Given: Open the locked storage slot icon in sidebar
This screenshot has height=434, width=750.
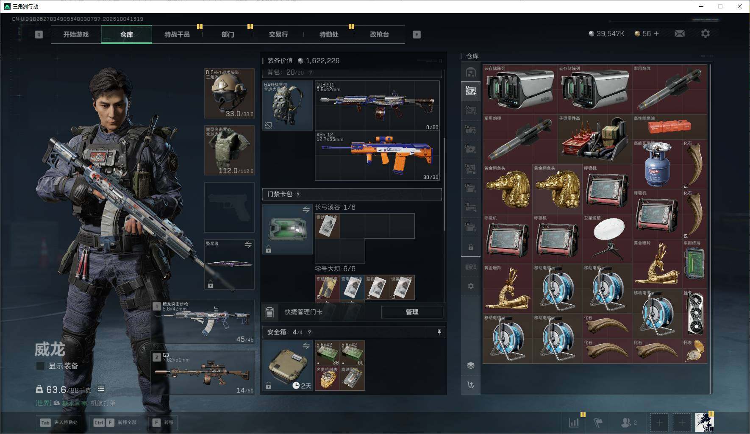Looking at the screenshot, I should pyautogui.click(x=470, y=247).
